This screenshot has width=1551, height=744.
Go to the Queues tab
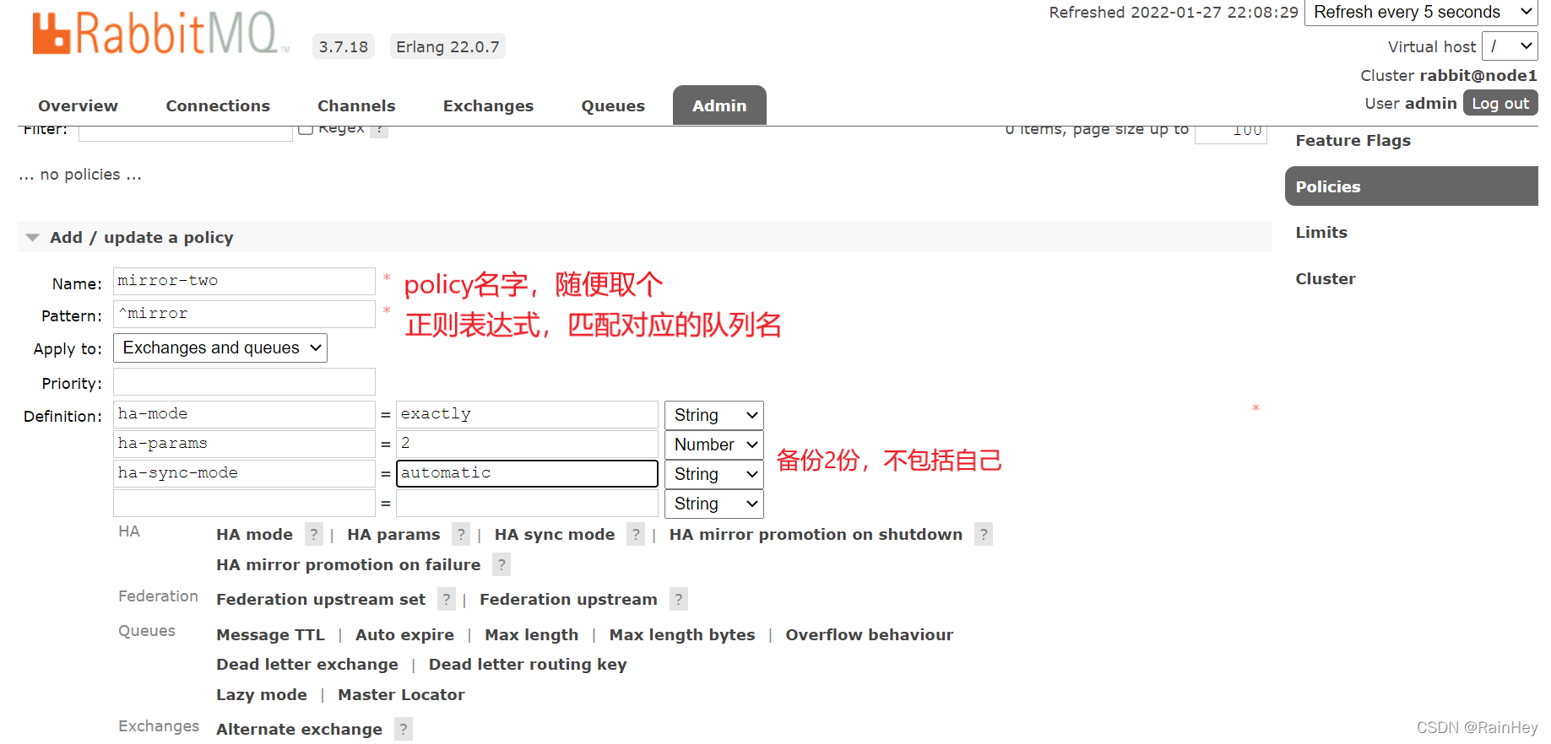pyautogui.click(x=613, y=105)
